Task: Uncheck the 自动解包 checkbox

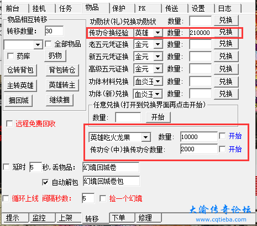Action: click(45, 182)
